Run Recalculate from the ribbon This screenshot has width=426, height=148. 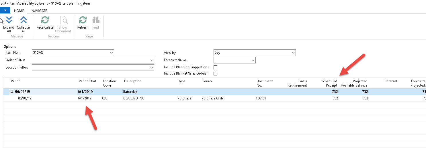[45, 21]
